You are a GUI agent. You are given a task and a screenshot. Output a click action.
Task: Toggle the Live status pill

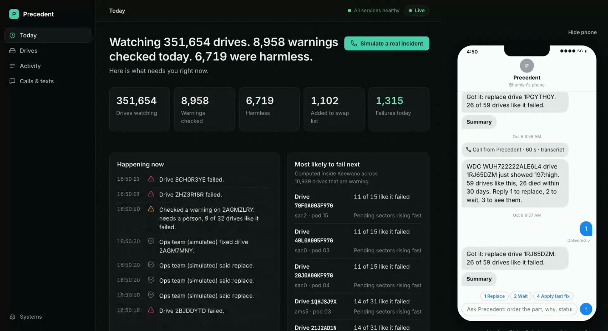[416, 11]
